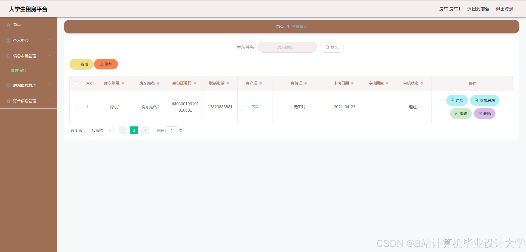Click the 无图片 cell
The image size is (526, 252).
[x=300, y=107]
